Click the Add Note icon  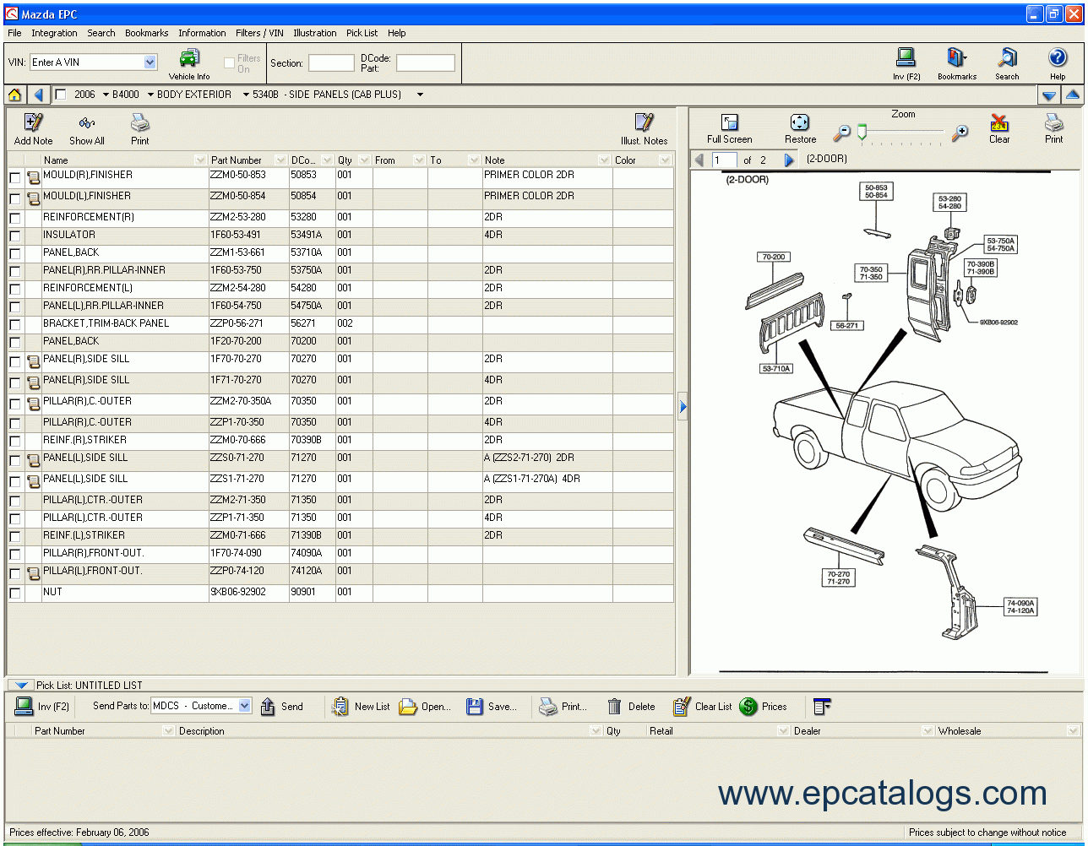pos(34,122)
